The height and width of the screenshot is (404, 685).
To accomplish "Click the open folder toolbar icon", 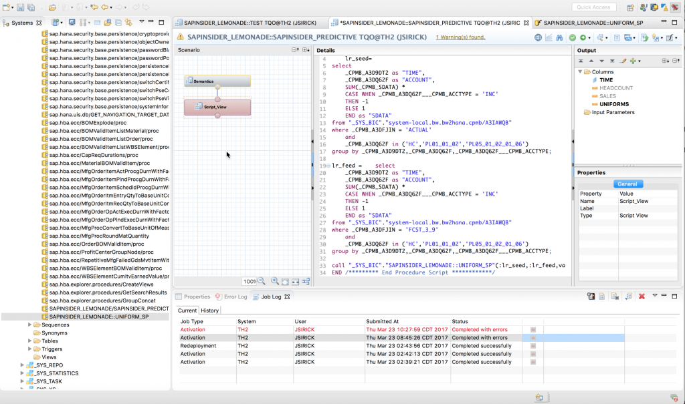I will (52, 7).
